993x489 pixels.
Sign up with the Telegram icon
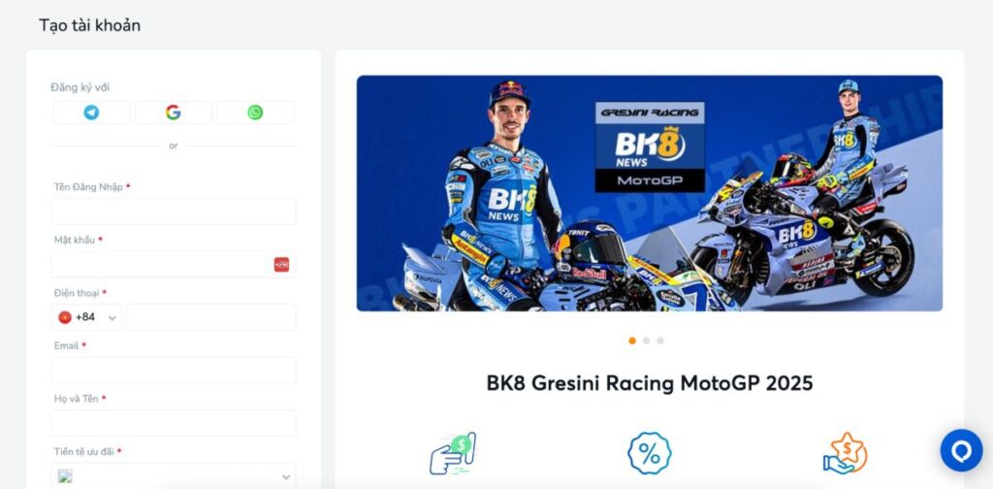point(91,113)
